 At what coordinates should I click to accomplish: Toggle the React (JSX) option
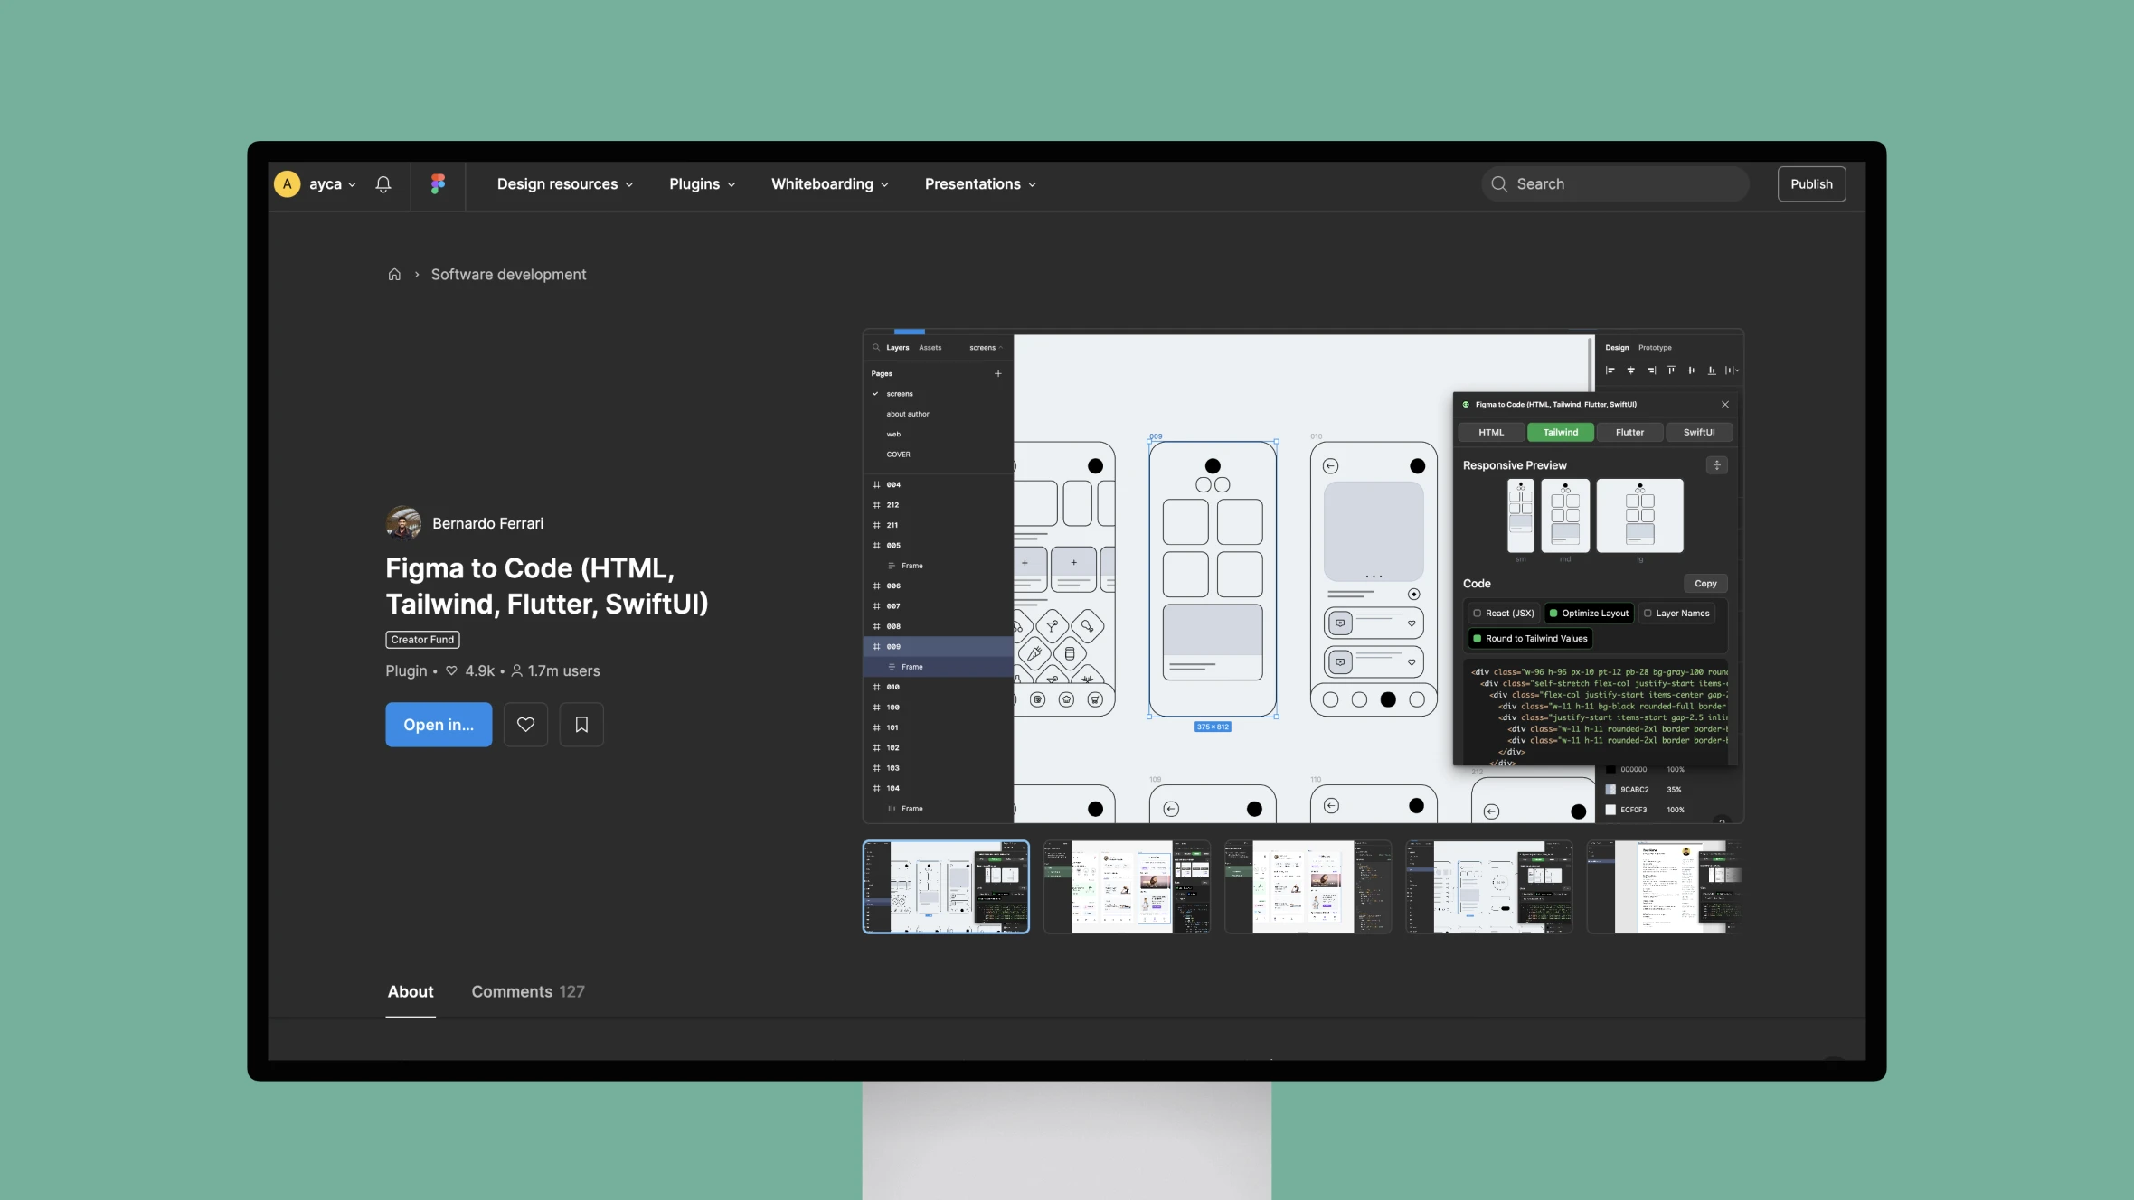click(1503, 614)
